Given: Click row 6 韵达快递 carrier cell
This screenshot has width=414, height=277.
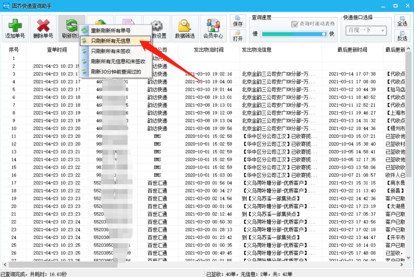Looking at the screenshot, I should 157,98.
